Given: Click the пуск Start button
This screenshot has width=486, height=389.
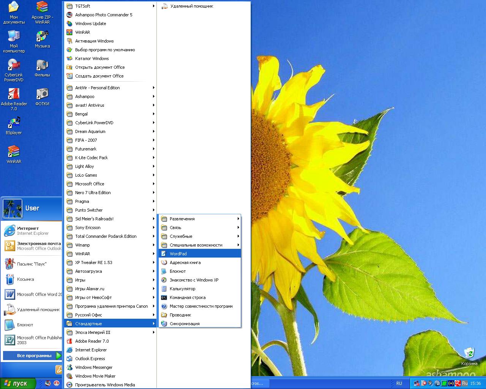Looking at the screenshot, I should (18, 383).
